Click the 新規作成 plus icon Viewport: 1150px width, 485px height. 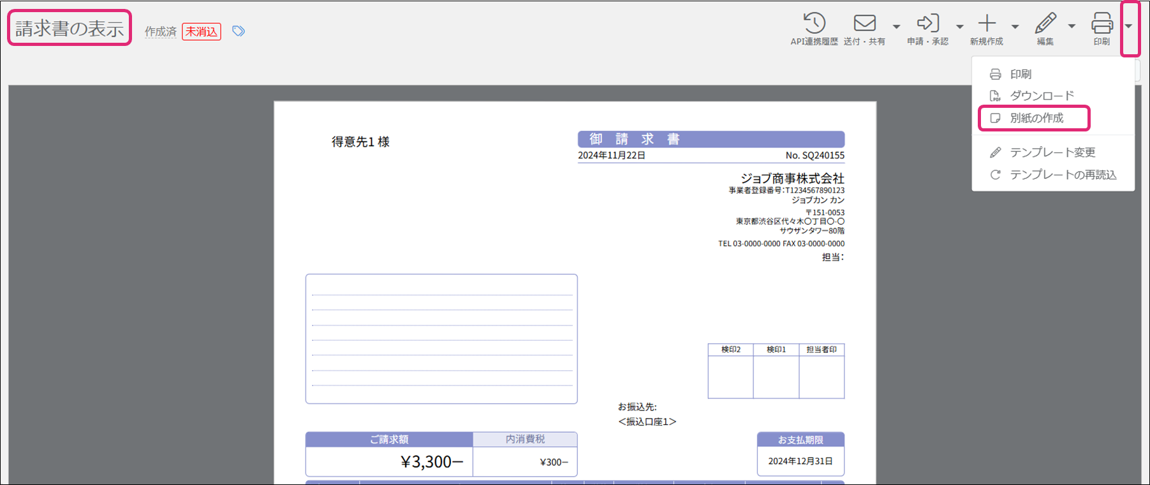(987, 24)
